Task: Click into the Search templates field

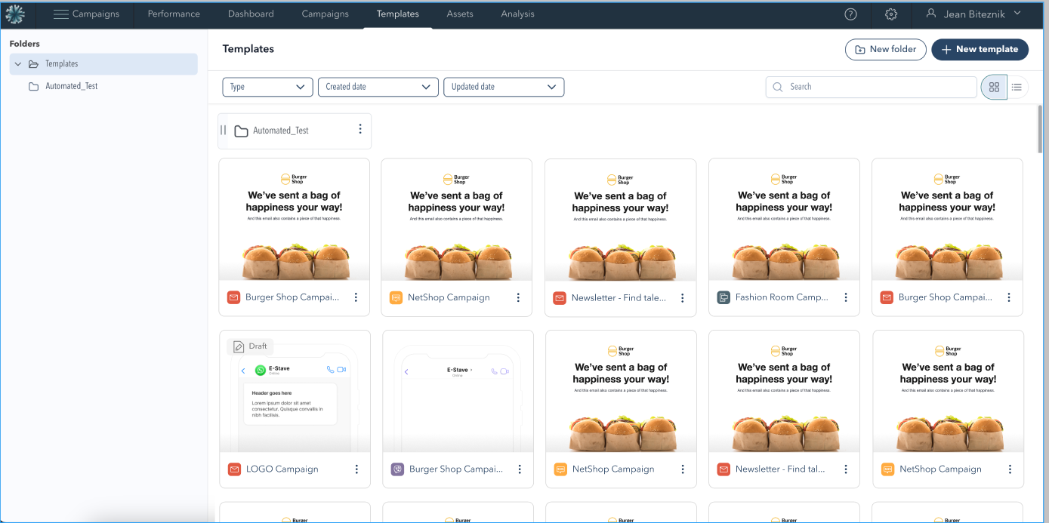Action: pos(876,88)
